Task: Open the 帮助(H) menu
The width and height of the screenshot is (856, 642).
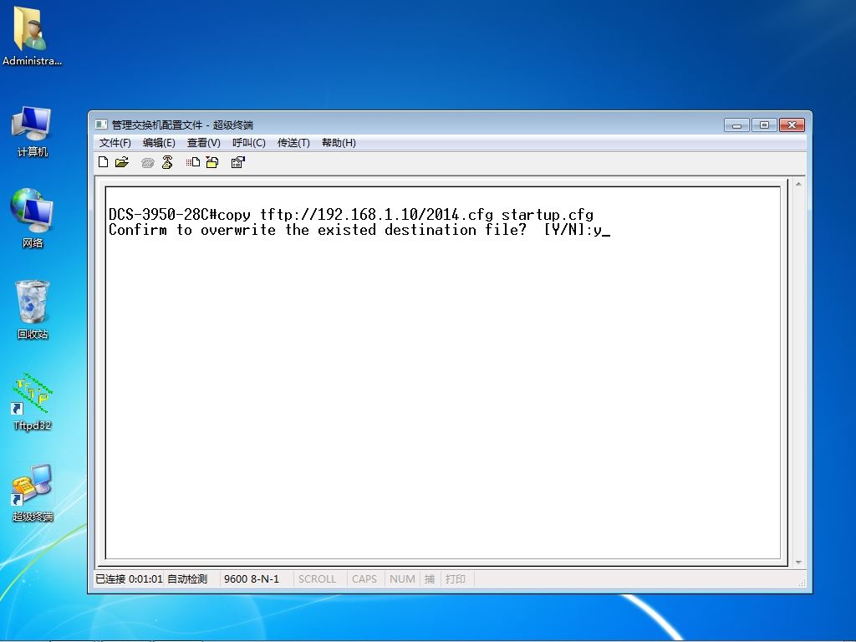Action: [339, 142]
